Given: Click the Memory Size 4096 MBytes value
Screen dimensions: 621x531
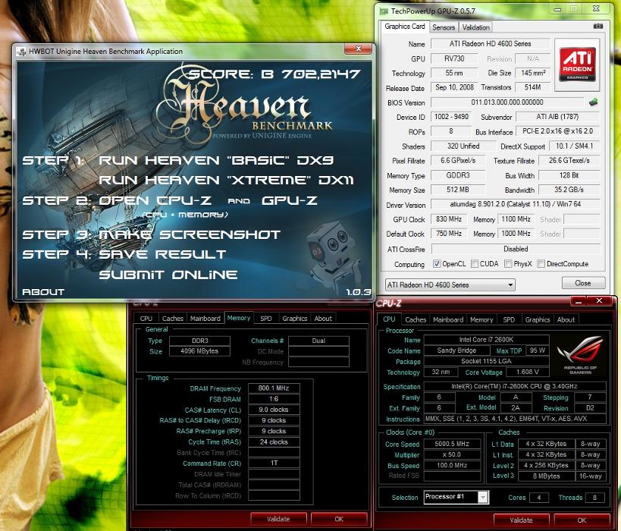Looking at the screenshot, I should tap(199, 351).
